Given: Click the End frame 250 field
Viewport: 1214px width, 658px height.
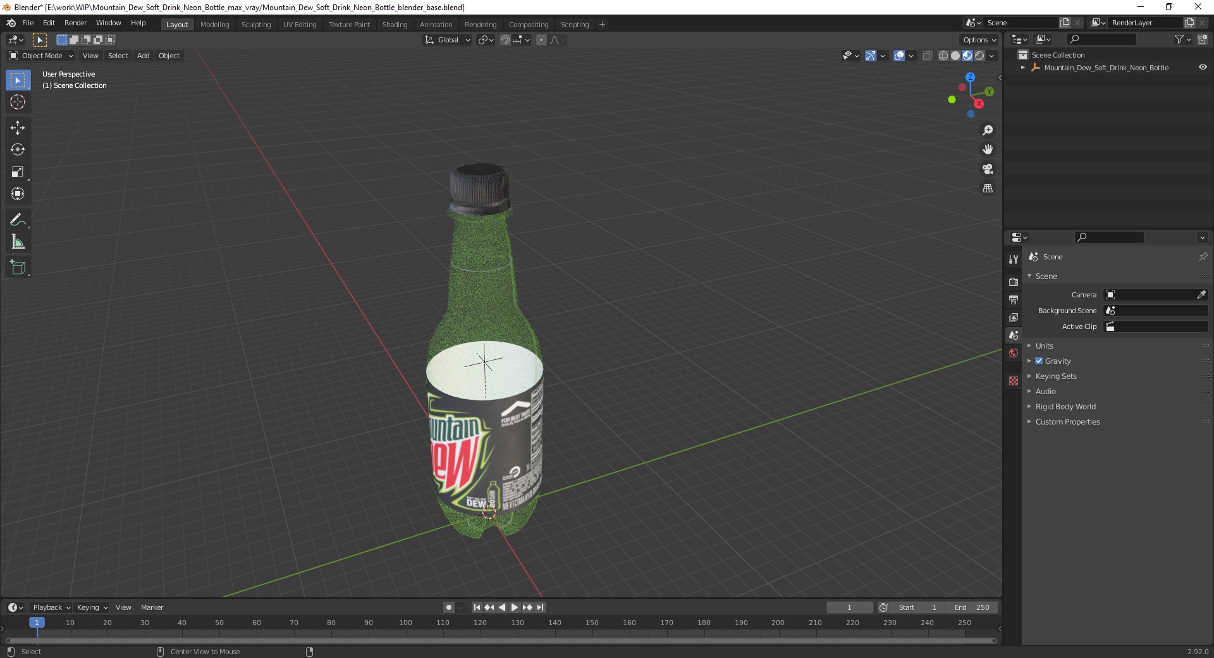Looking at the screenshot, I should [972, 607].
